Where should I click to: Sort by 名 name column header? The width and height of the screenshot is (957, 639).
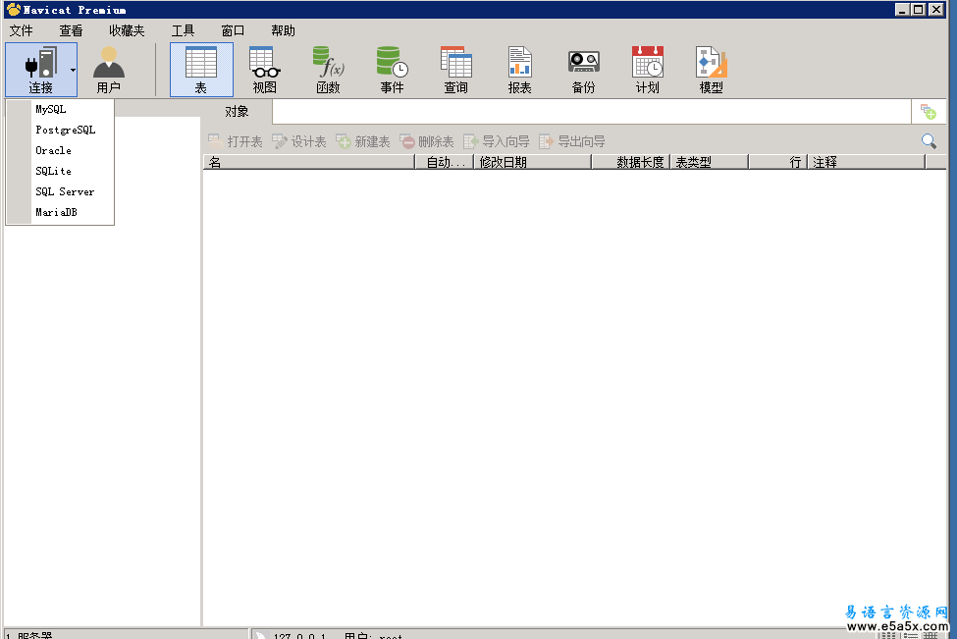tap(309, 162)
